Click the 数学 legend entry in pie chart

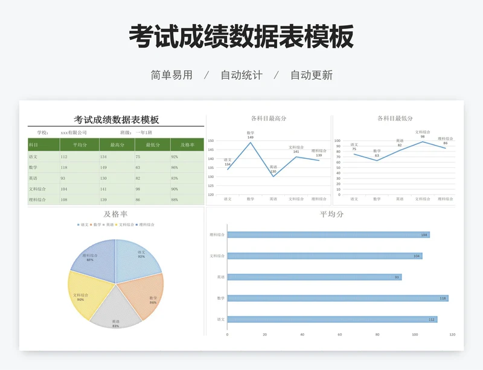(x=95, y=225)
